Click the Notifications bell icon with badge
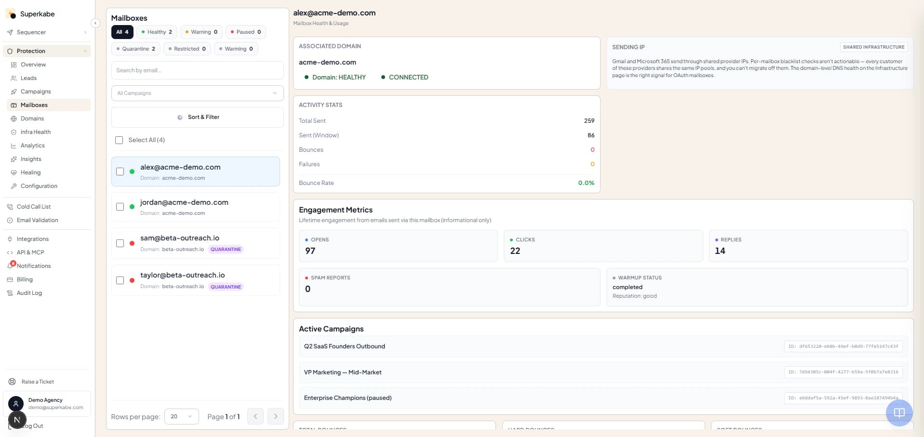The width and height of the screenshot is (924, 437). (11, 265)
